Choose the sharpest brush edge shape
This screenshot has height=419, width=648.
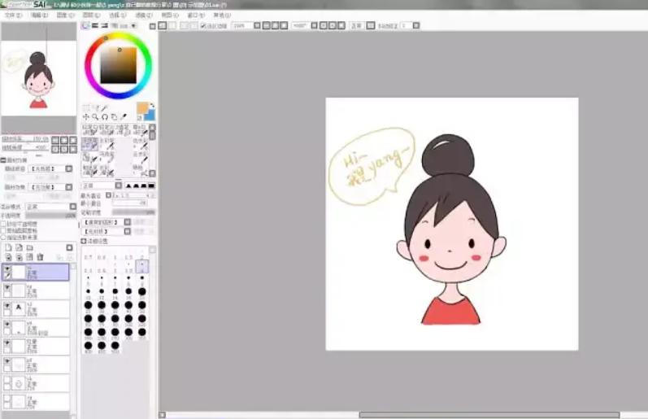[128, 185]
